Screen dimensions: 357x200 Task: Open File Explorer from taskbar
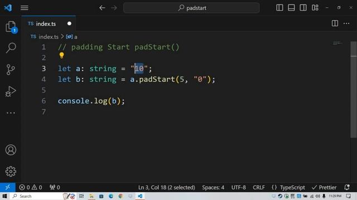(91, 196)
